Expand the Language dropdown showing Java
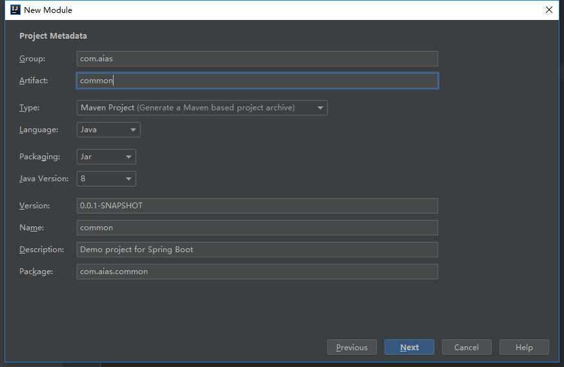 tap(108, 130)
